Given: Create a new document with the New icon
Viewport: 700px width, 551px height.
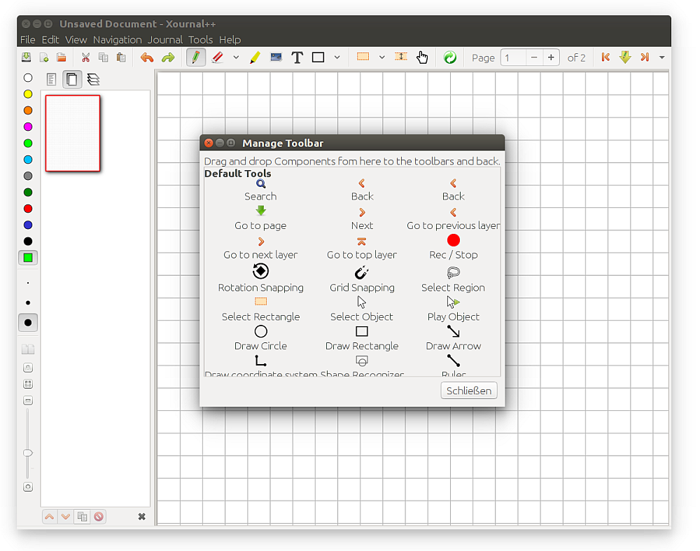Looking at the screenshot, I should [x=43, y=57].
